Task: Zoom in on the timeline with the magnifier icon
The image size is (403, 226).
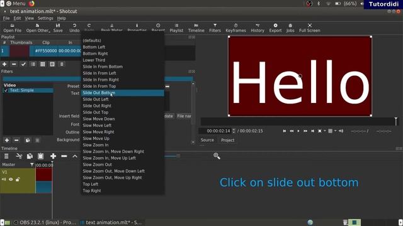Action: click(x=217, y=156)
